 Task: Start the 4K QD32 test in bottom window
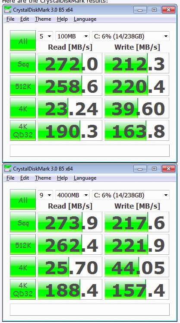[x=23, y=289]
